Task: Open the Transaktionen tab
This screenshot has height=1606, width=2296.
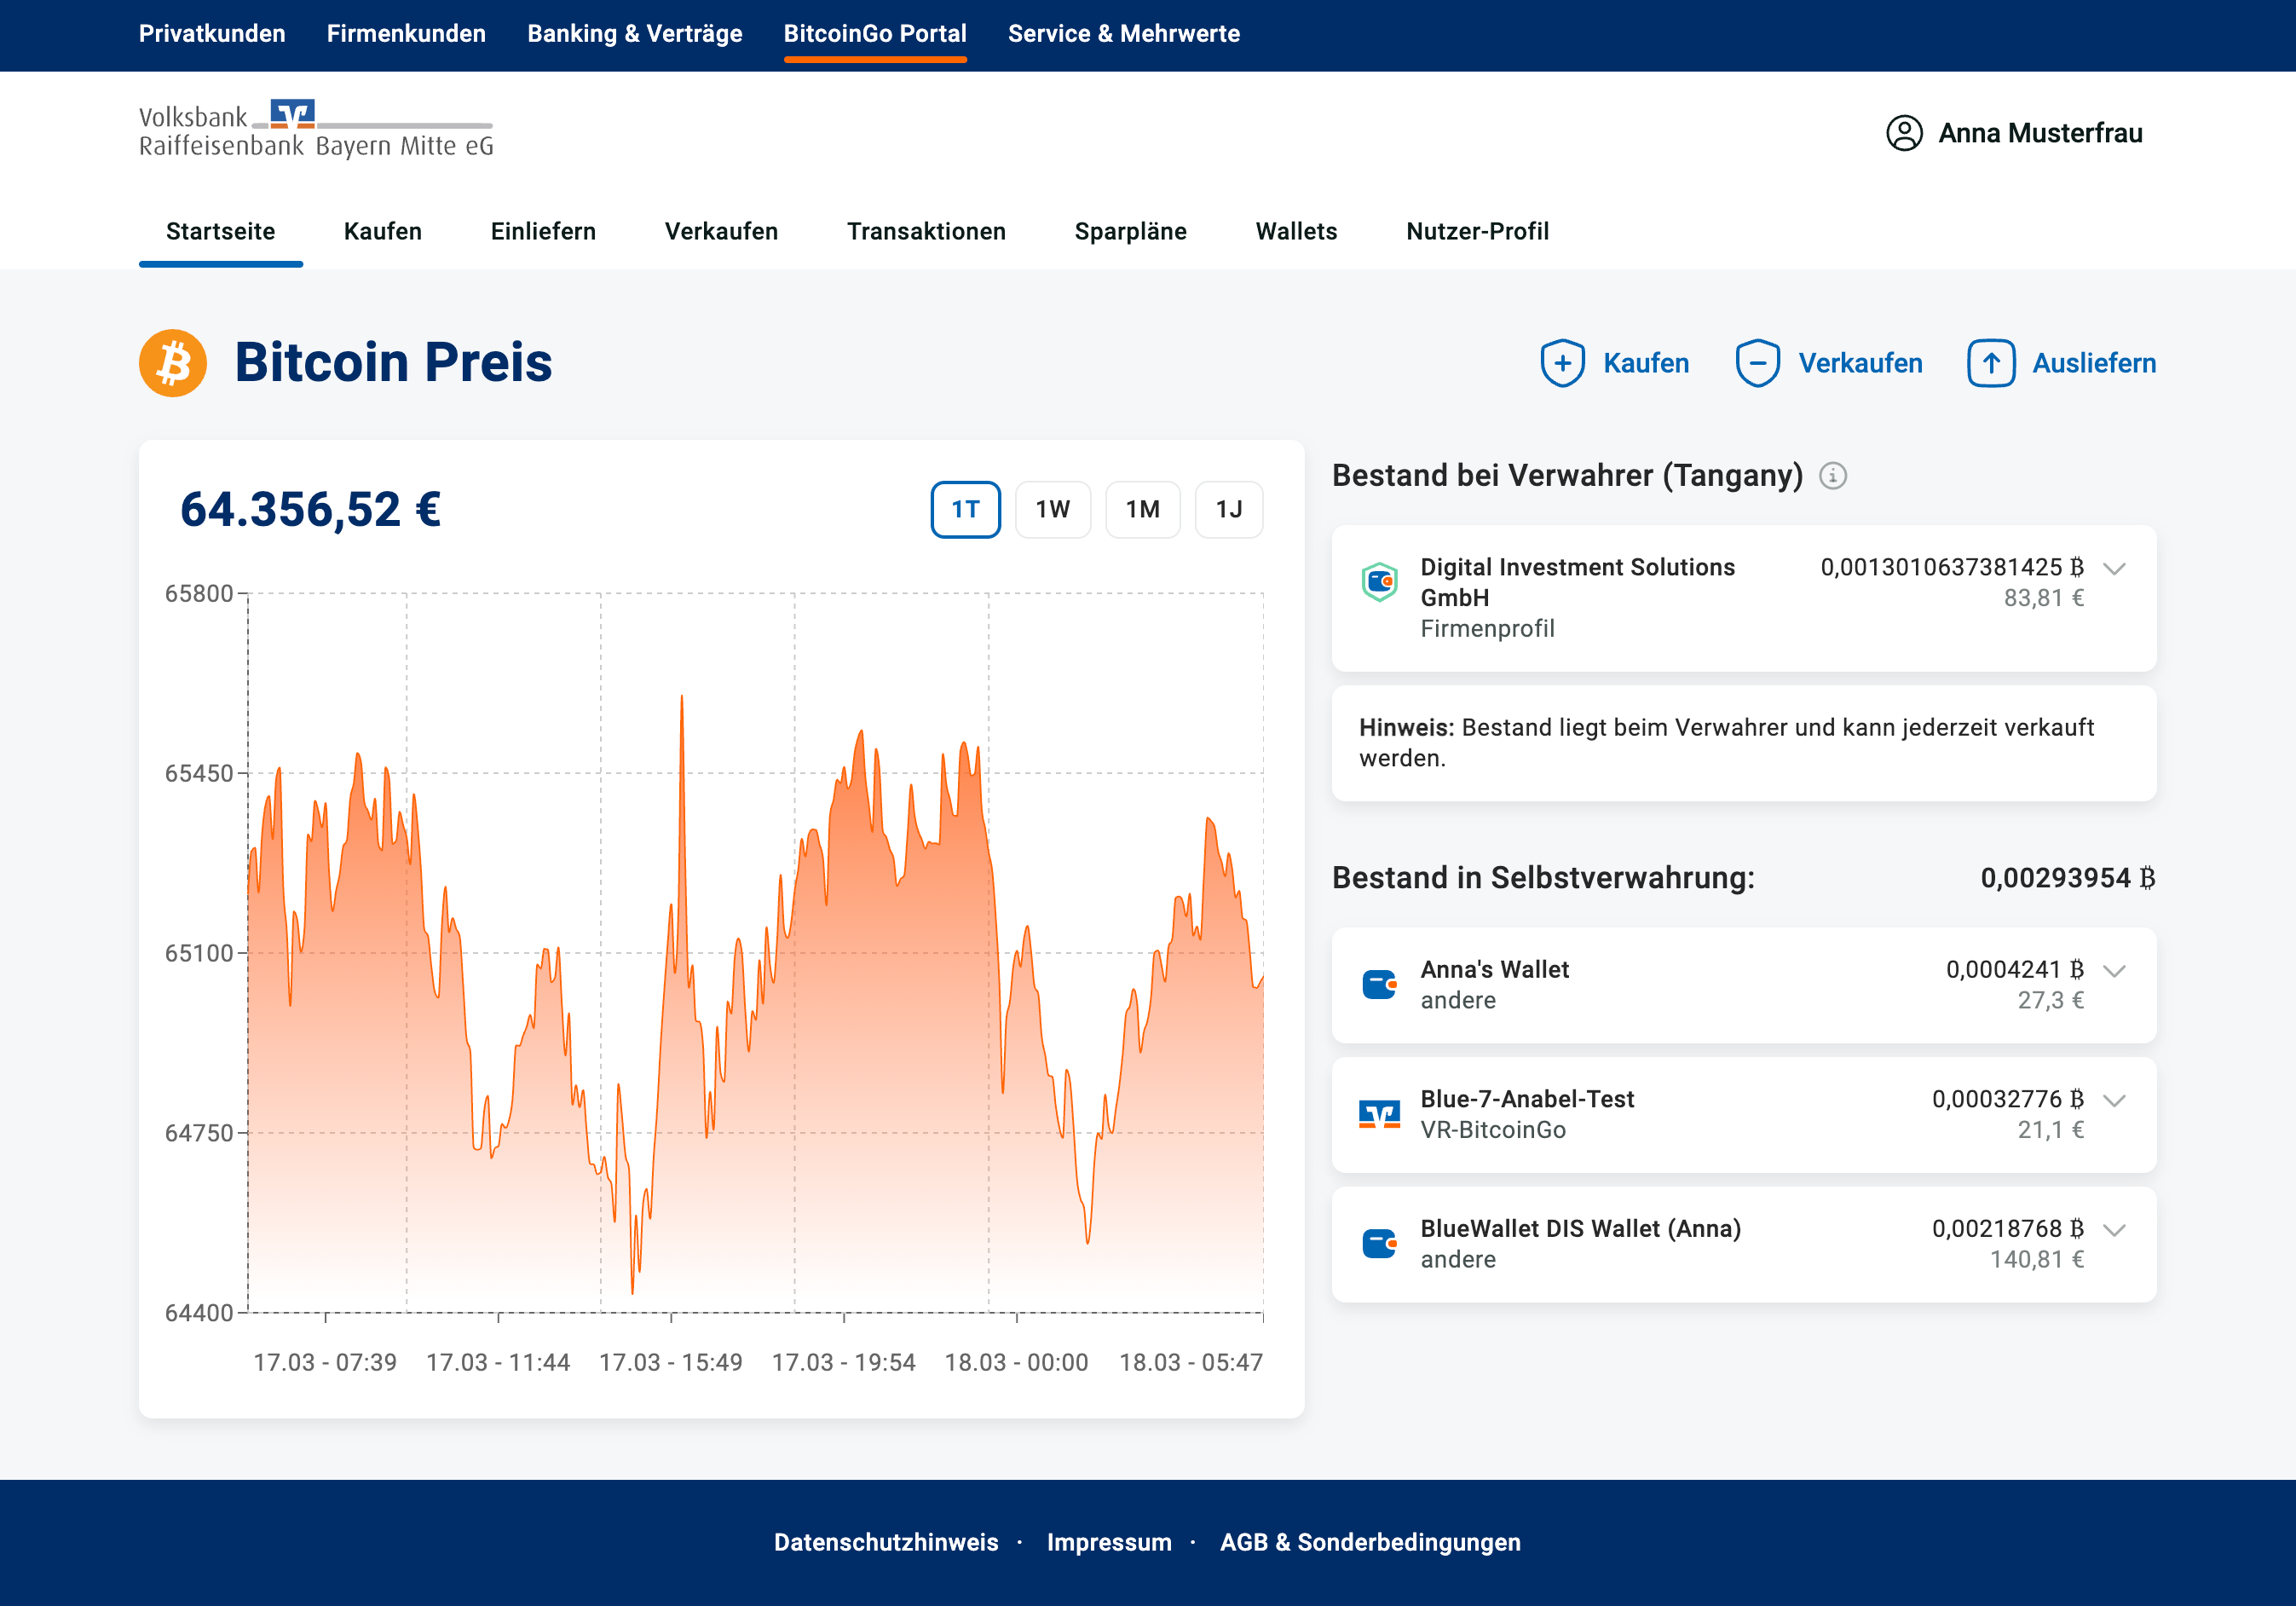Action: click(926, 231)
